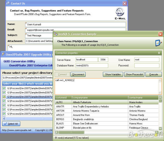The image size is (164, 141).
Task: Click Show Variables button
Action: [113, 74]
